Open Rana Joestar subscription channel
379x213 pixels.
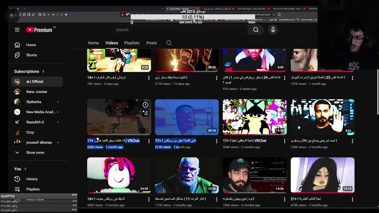pos(37,92)
